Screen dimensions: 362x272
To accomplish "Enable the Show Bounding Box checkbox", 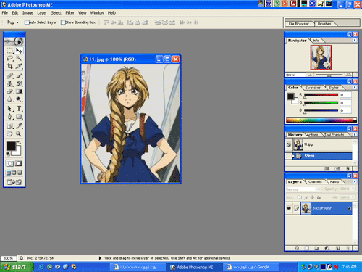I will pyautogui.click(x=63, y=22).
